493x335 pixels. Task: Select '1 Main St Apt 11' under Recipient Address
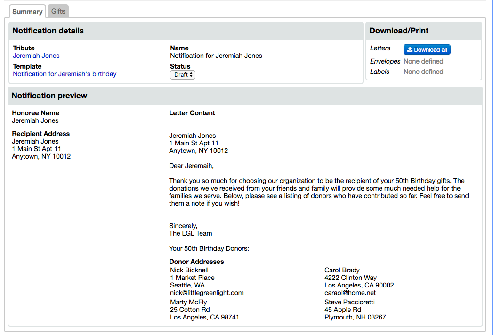tap(36, 149)
